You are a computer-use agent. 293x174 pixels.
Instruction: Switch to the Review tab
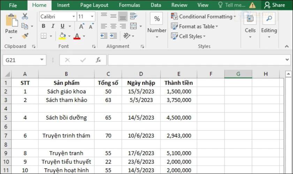click(179, 5)
